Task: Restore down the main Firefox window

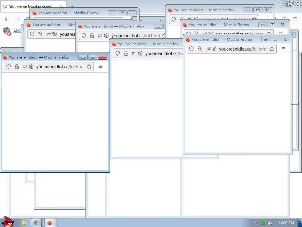Action: point(290,4)
